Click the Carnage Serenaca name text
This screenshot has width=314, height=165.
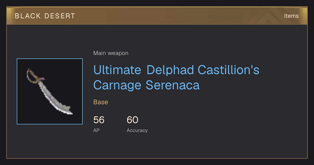coord(147,85)
